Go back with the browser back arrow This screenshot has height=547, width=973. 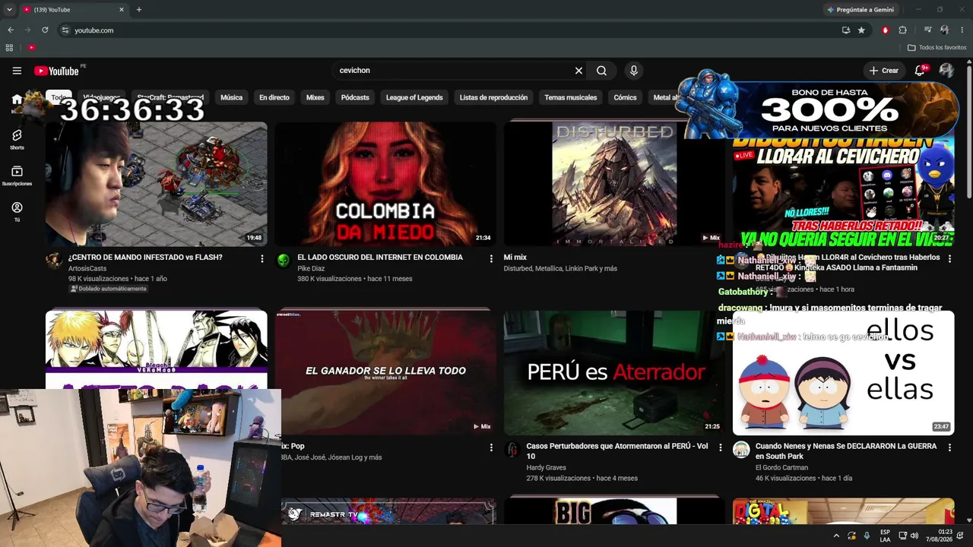pos(11,30)
